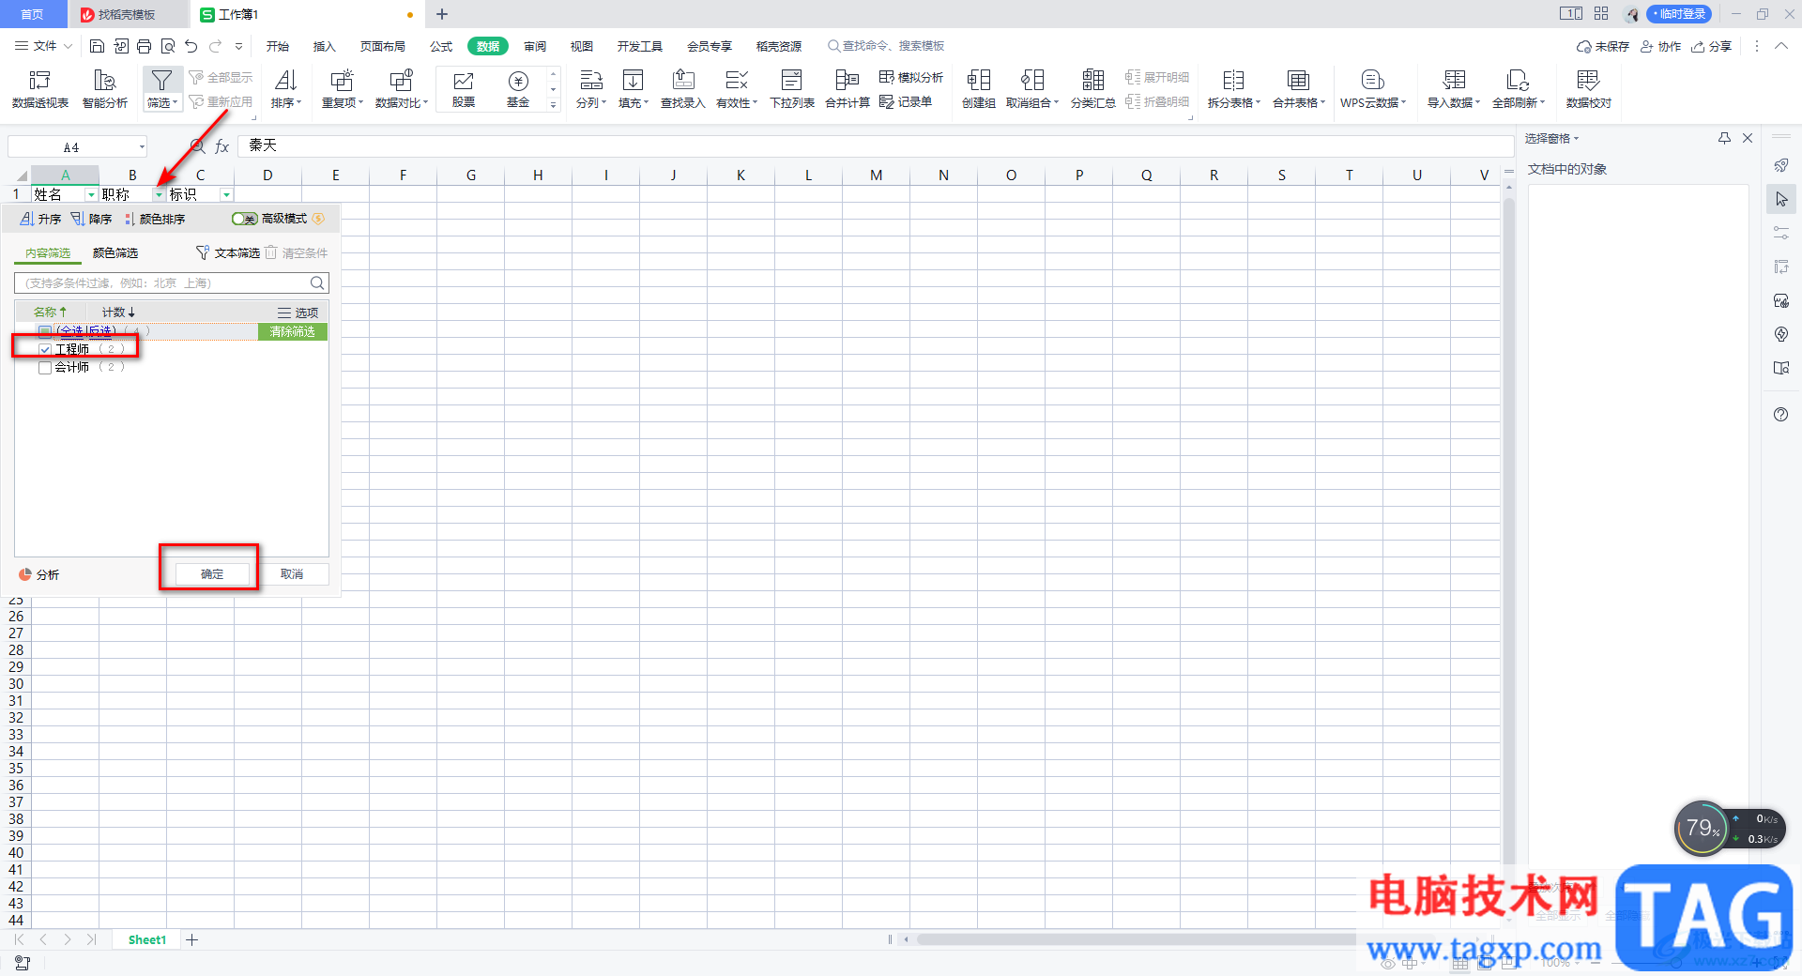The width and height of the screenshot is (1802, 976).
Task: Click the 确定 confirm button
Action: 212,574
